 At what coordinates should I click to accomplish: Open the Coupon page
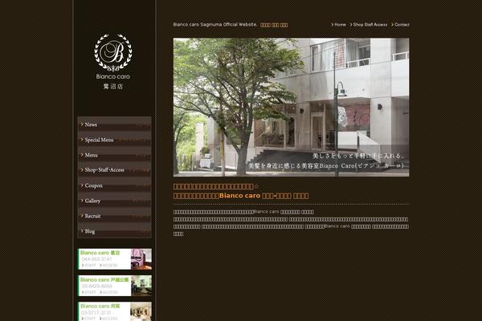click(x=114, y=185)
